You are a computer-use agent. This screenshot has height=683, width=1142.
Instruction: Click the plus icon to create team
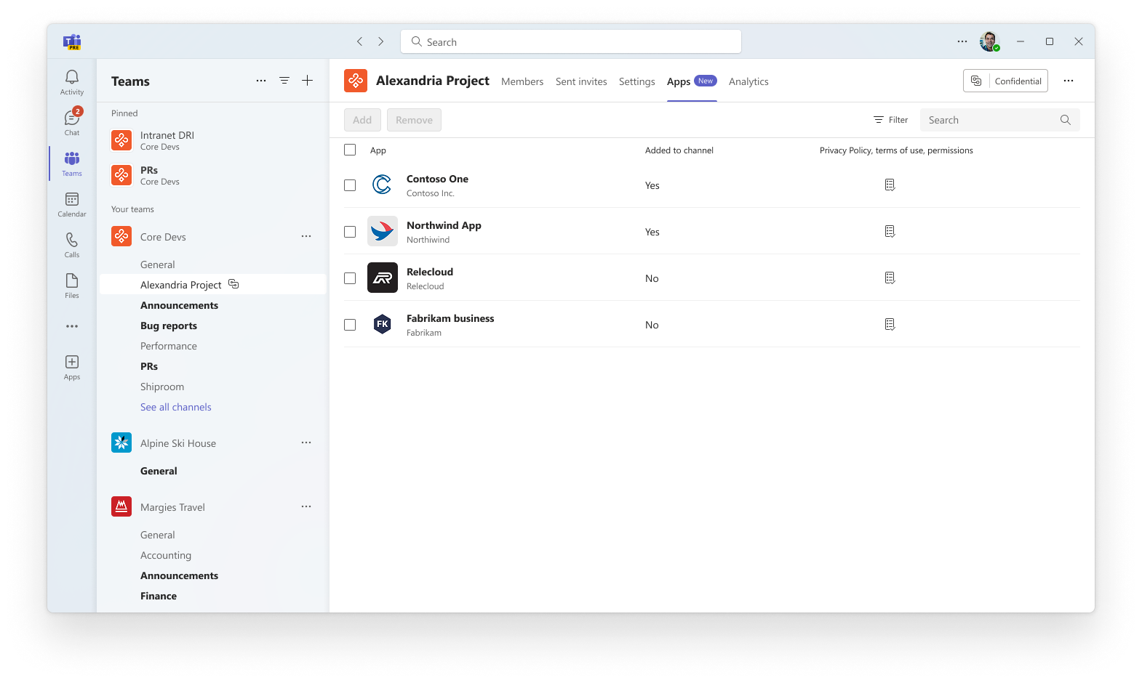click(x=308, y=81)
